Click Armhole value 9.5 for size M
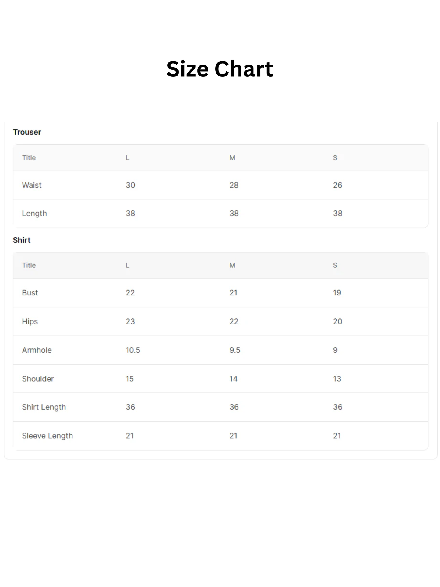This screenshot has width=440, height=587. 235,350
